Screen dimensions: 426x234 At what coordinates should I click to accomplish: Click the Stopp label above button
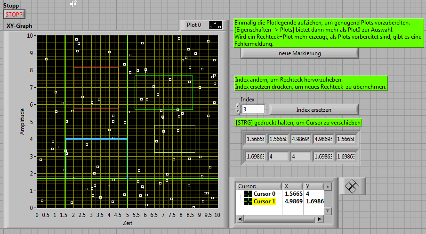coord(11,6)
